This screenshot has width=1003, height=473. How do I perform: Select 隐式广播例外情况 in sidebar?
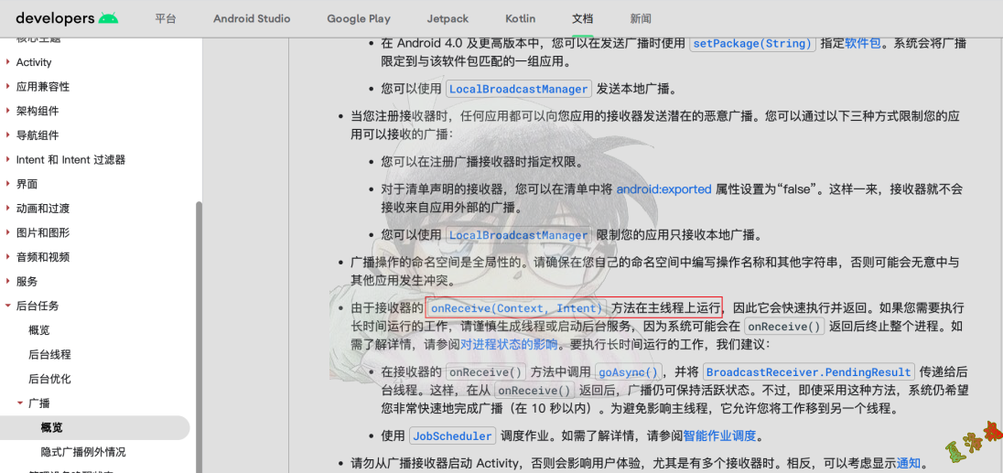point(83,452)
